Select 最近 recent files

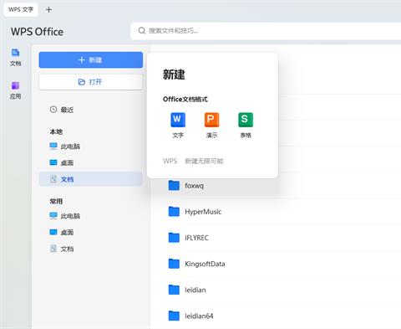click(91, 110)
